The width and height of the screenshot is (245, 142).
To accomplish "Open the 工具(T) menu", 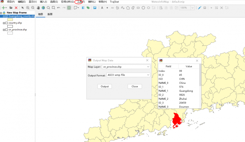I will point(80,2).
